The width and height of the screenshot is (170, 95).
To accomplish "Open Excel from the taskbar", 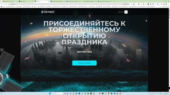I will pyautogui.click(x=112, y=93).
